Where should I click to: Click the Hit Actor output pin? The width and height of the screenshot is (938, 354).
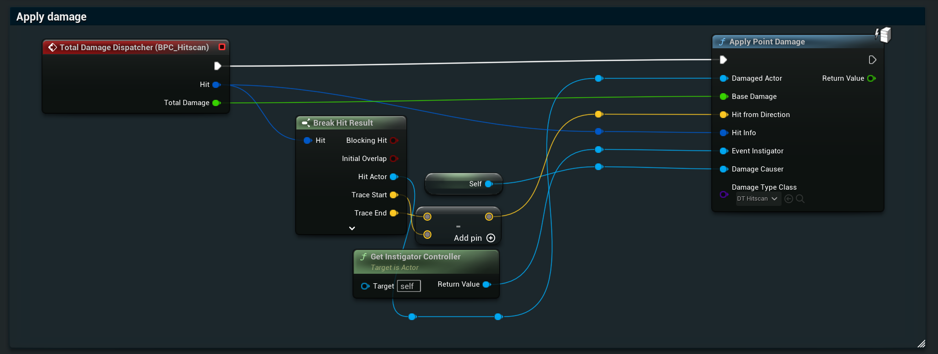tap(394, 177)
